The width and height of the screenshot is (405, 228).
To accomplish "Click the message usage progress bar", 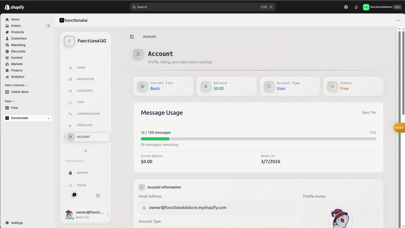I will click(258, 139).
